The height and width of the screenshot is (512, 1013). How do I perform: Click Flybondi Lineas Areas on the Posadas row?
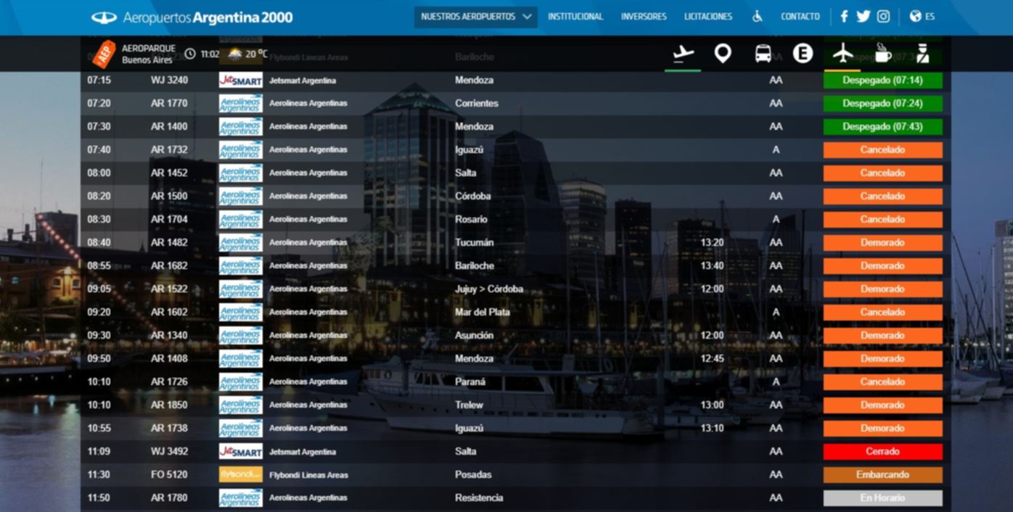308,475
